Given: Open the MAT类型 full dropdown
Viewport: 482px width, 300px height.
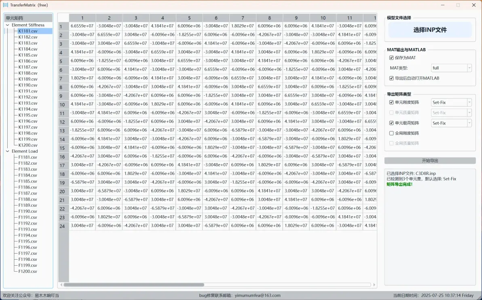Looking at the screenshot, I should point(451,68).
